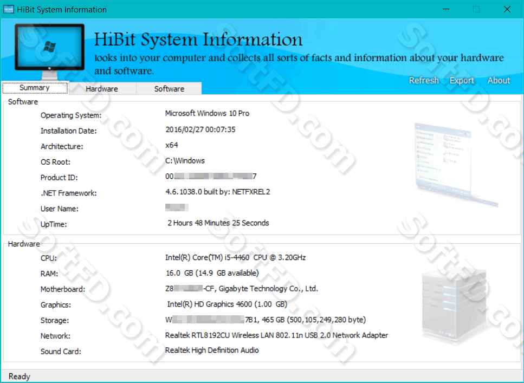Click the 'Operating System:' label
This screenshot has height=383, width=524.
tap(71, 115)
